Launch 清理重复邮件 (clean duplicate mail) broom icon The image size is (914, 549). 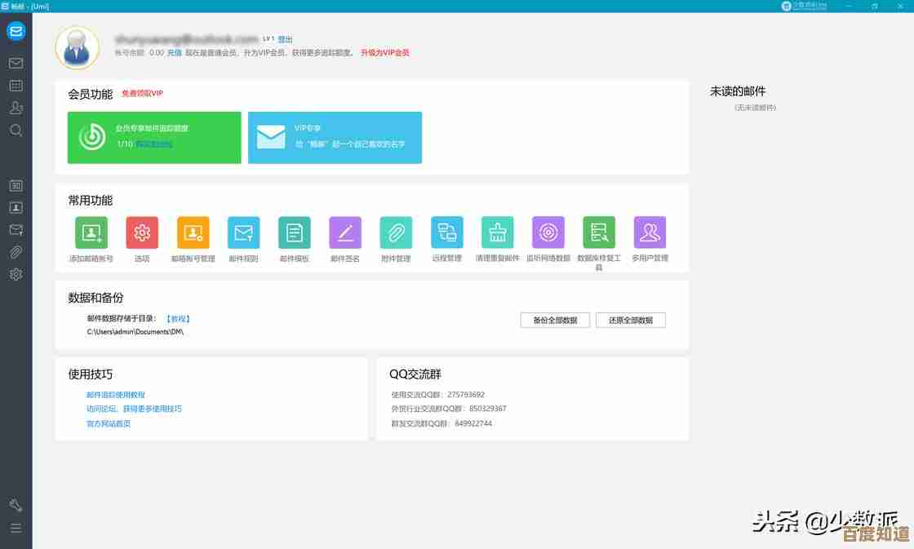pyautogui.click(x=498, y=232)
